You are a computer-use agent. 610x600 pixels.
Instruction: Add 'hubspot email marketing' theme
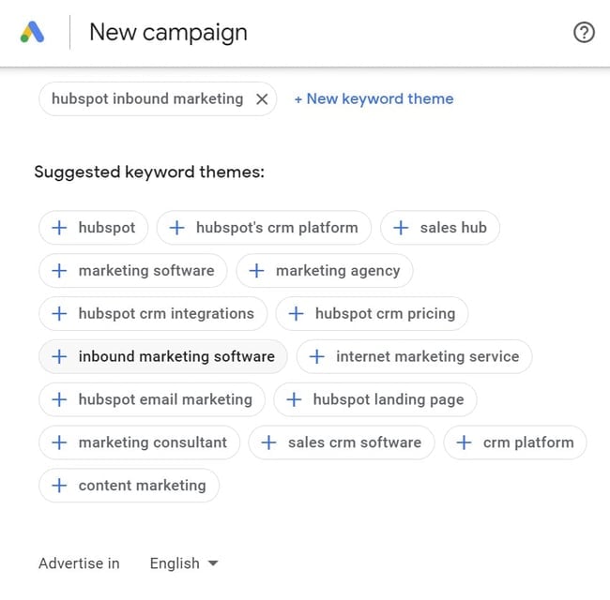pyautogui.click(x=152, y=399)
